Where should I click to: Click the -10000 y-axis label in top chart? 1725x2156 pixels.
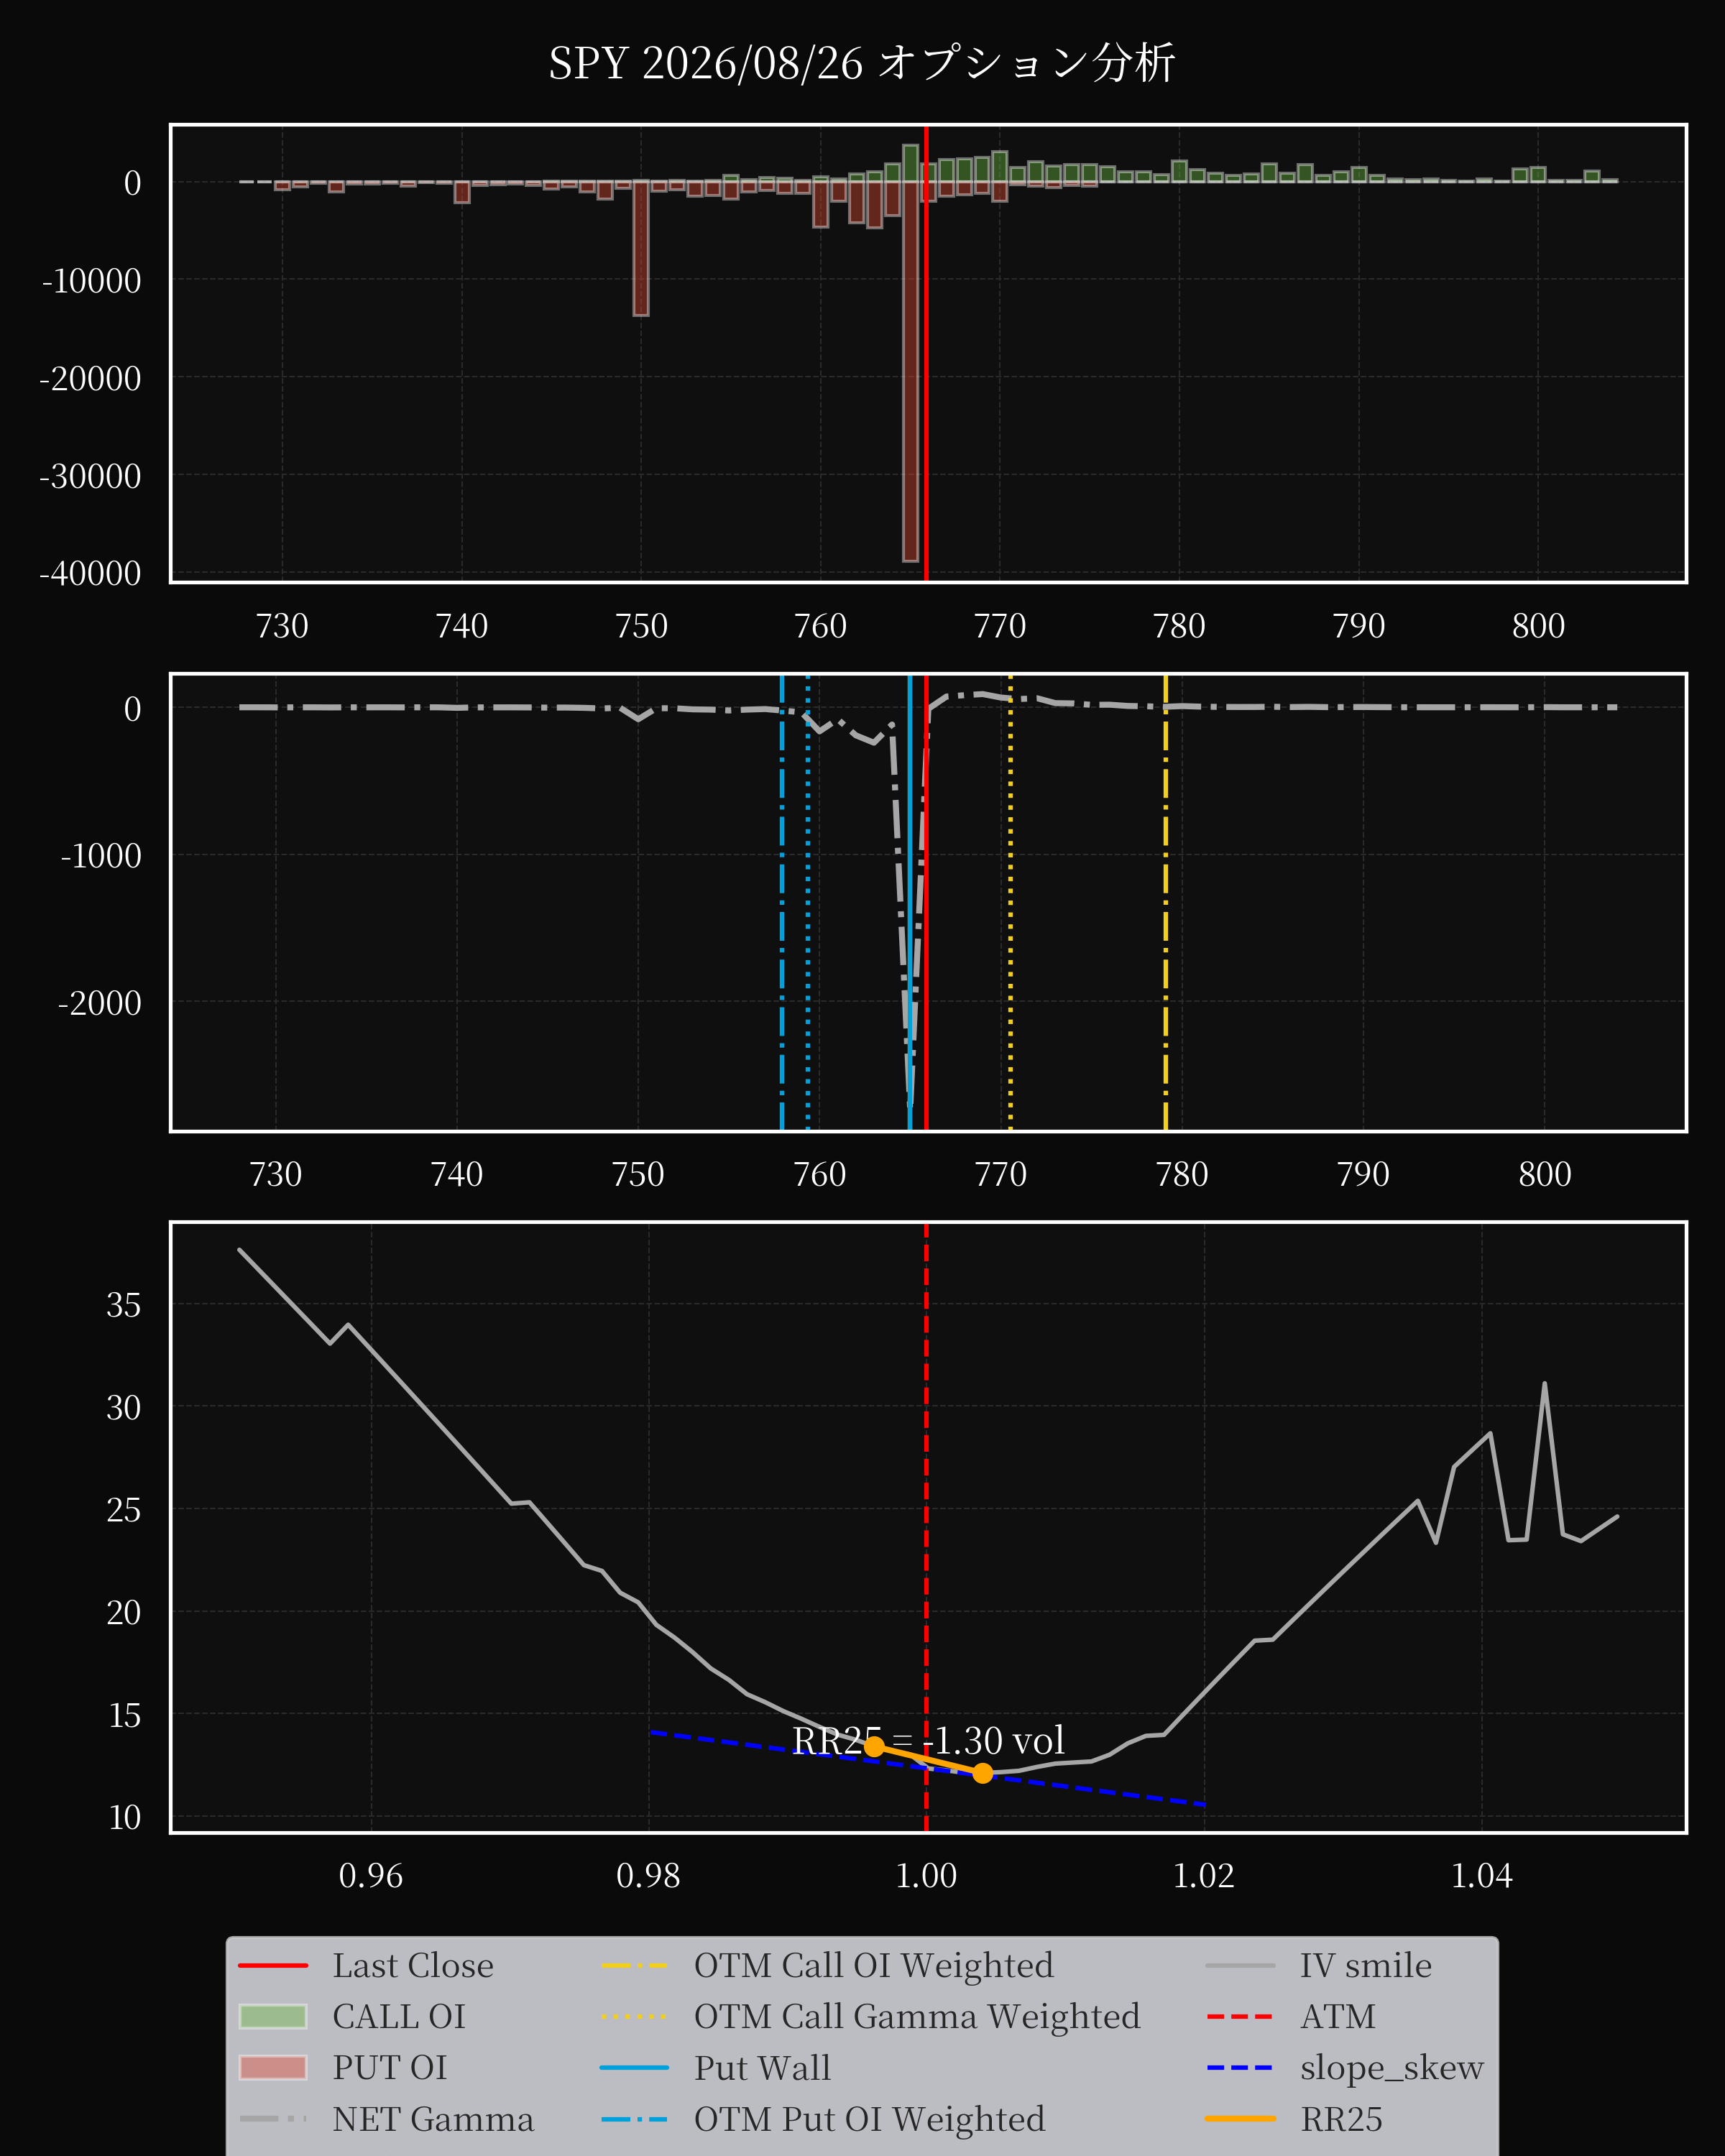click(x=91, y=281)
